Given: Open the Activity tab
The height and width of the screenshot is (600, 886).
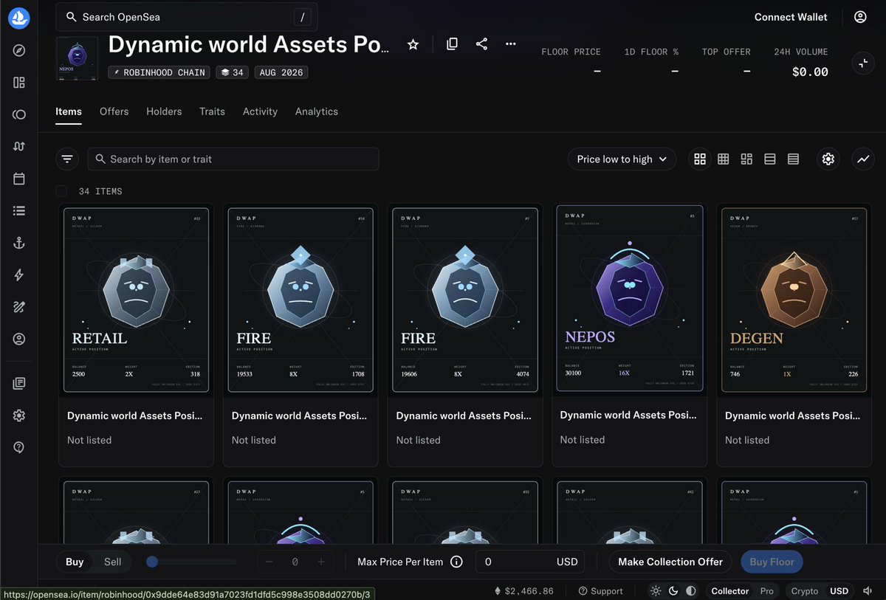Looking at the screenshot, I should [260, 111].
